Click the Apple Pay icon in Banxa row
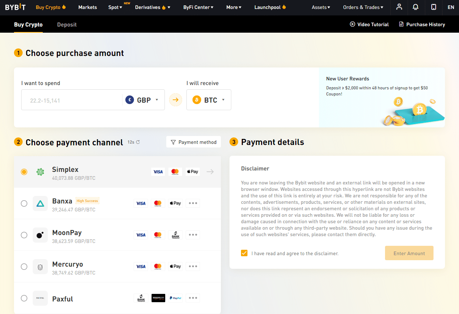 click(175, 203)
